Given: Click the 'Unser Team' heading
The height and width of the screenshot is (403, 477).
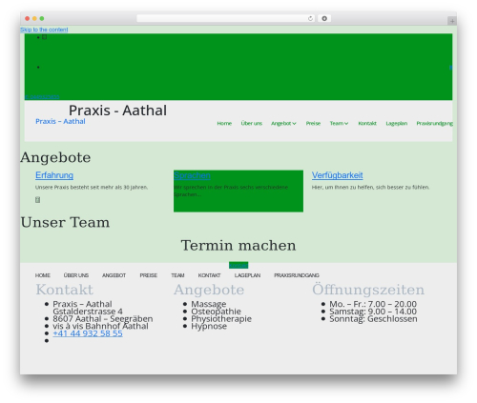Looking at the screenshot, I should pos(65,222).
